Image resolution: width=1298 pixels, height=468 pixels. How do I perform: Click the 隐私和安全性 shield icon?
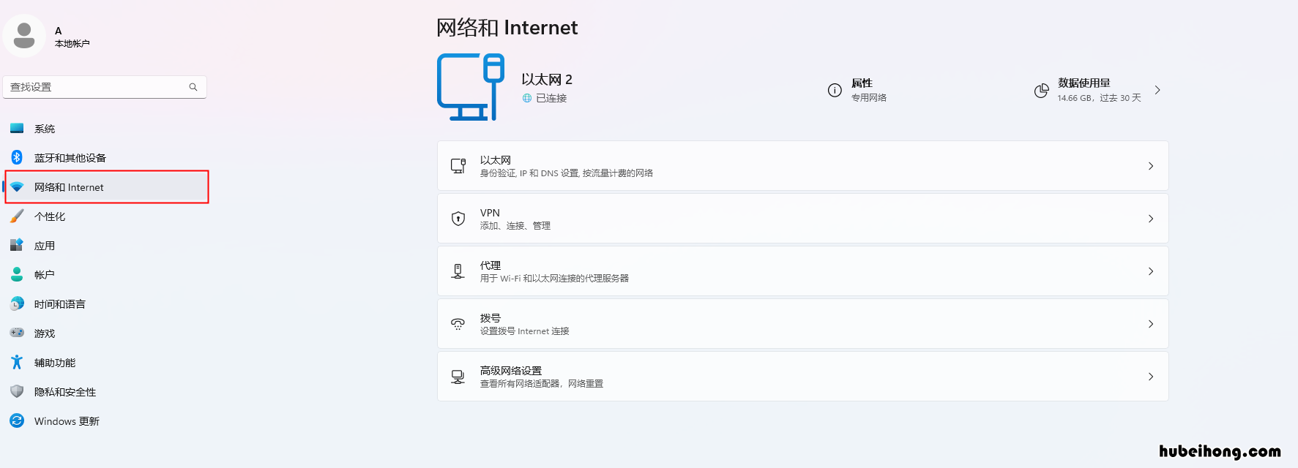17,391
